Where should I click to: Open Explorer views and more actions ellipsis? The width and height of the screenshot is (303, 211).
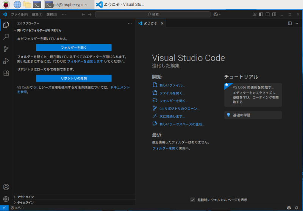(130, 23)
